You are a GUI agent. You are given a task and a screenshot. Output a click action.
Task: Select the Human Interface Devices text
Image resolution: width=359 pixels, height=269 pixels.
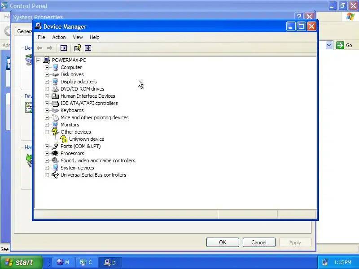pos(88,96)
